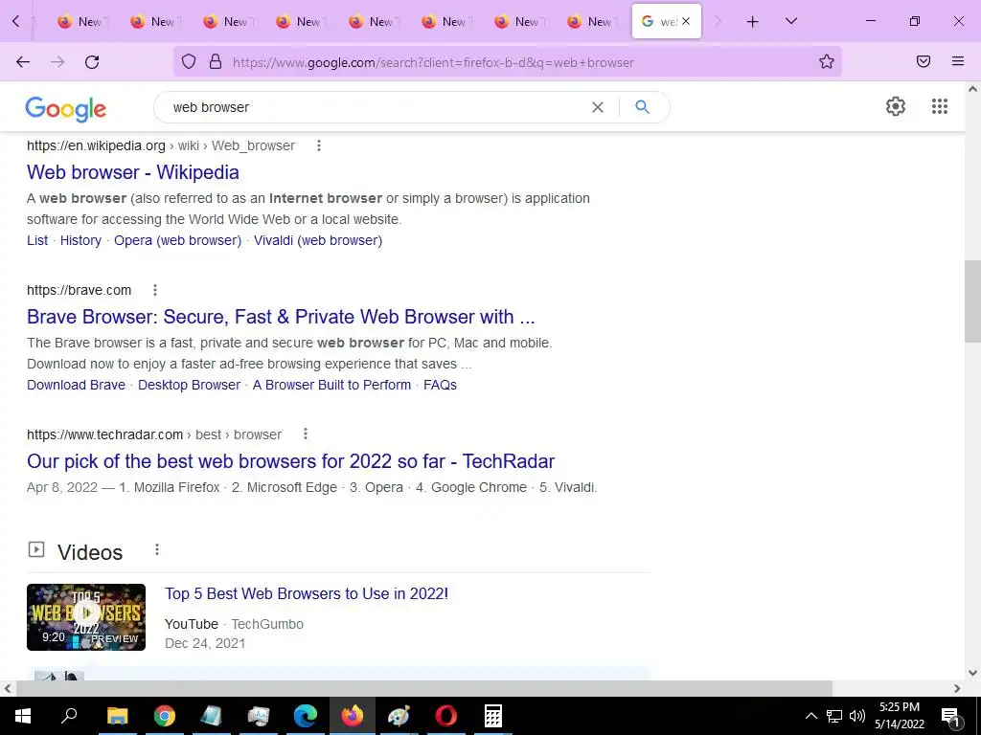Open 'Top 5 Best Web Browsers' video link

coord(307,593)
